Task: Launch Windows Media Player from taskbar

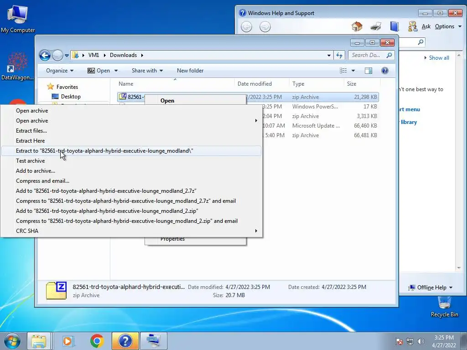Action: (x=68, y=341)
